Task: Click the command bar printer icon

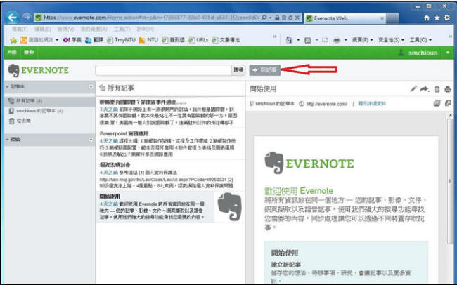Action: coord(337,40)
